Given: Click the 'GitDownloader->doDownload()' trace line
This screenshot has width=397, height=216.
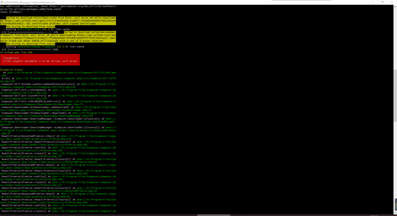Looking at the screenshot, I should tap(58, 109).
